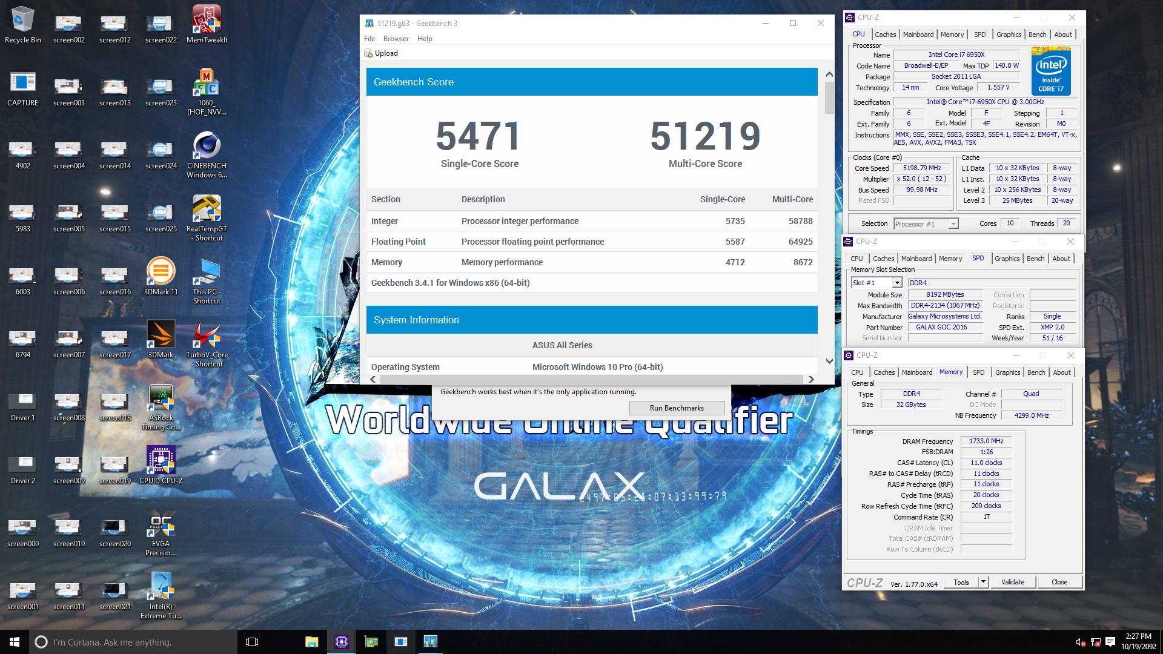
Task: Open Graphics tab in top CPU-Z window
Action: point(1009,35)
